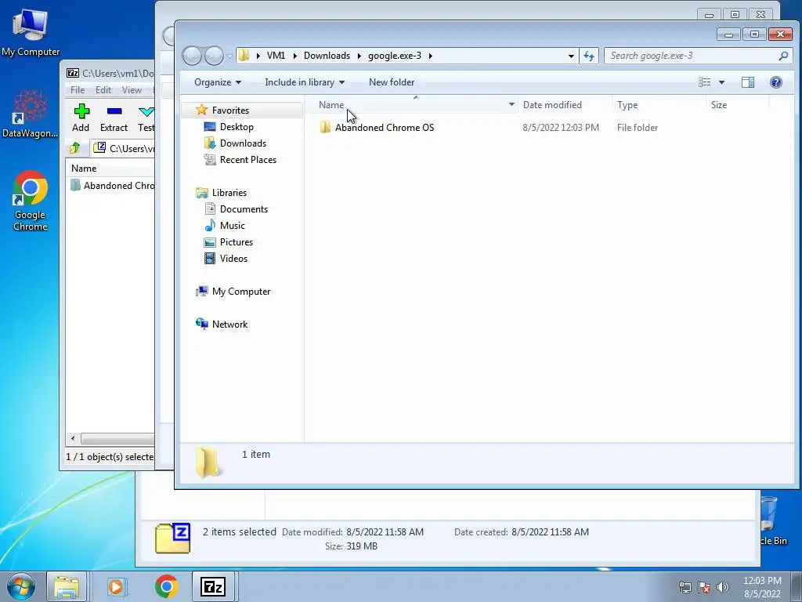
Task: Click the taskbar clock showing 12:03 PM
Action: [x=762, y=587]
